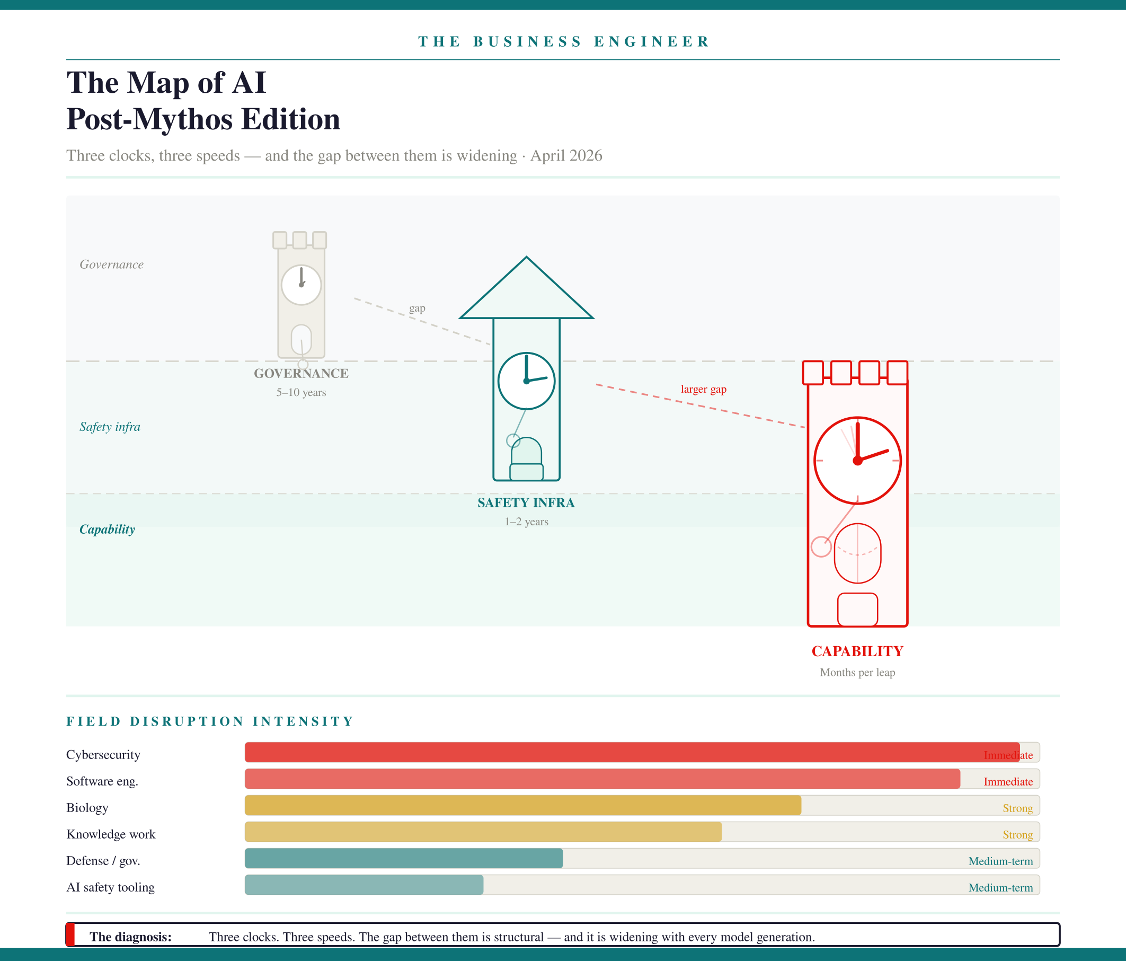This screenshot has width=1126, height=961.
Task: Click the Field Disruption Intensity heading
Action: click(210, 721)
